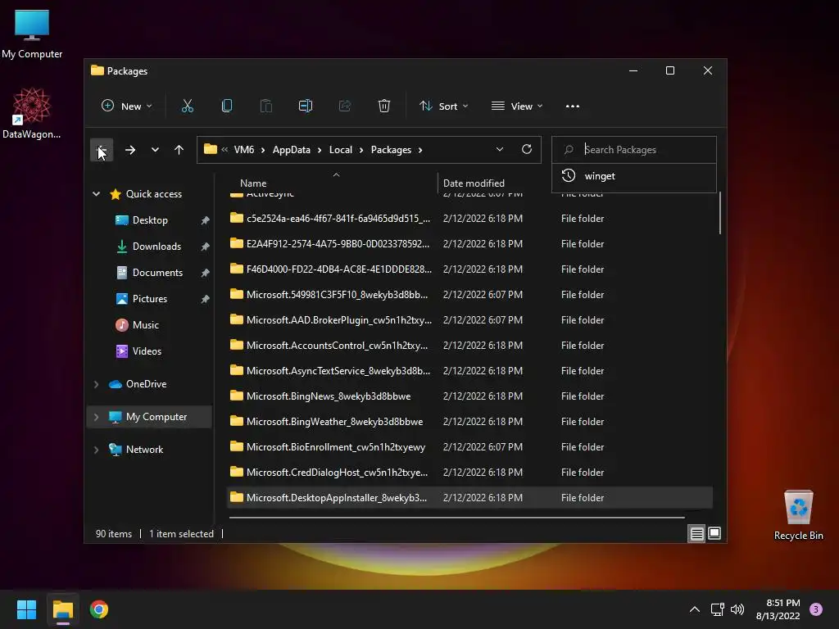Sort by Name column header

click(253, 183)
